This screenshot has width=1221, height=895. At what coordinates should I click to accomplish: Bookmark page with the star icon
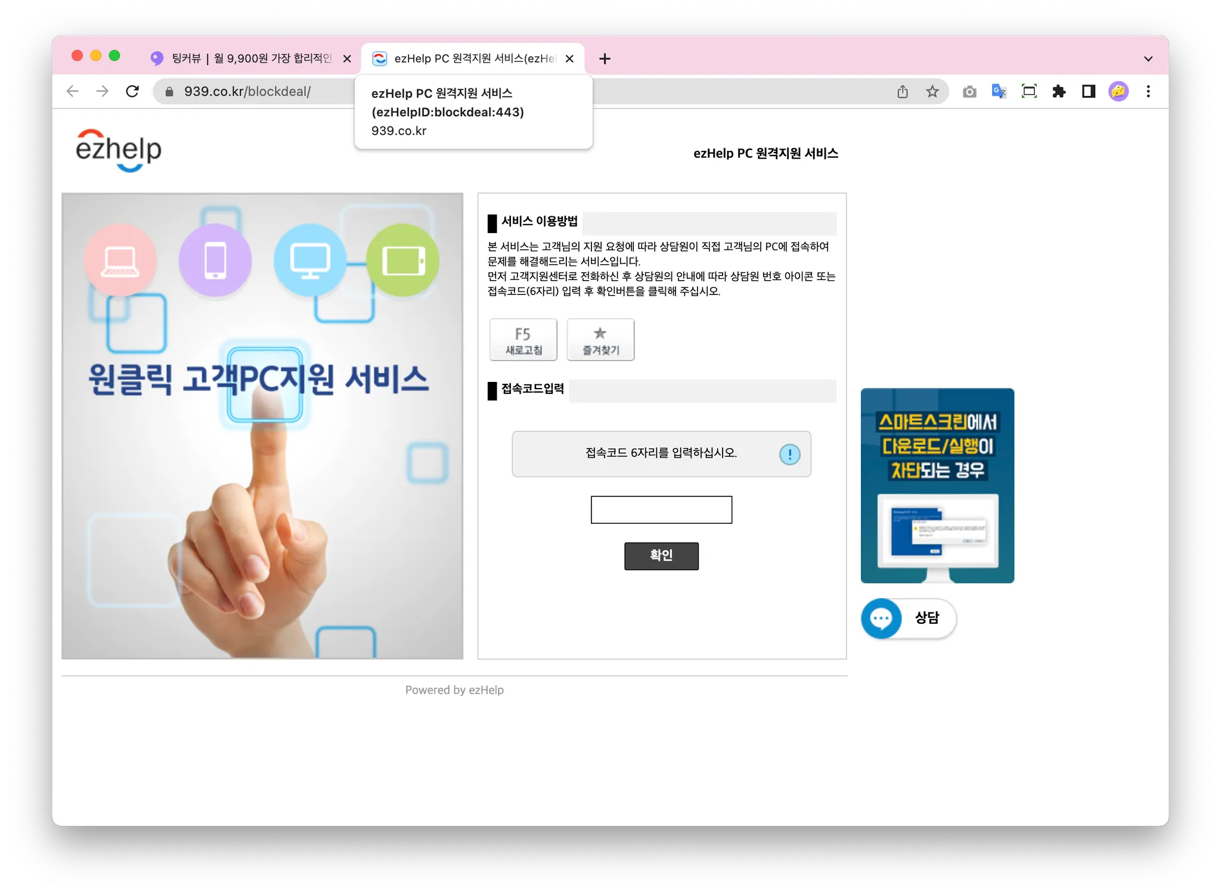(932, 91)
